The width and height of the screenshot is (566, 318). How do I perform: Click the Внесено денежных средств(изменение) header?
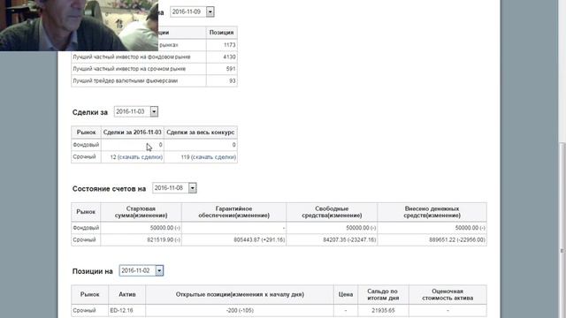pos(432,212)
